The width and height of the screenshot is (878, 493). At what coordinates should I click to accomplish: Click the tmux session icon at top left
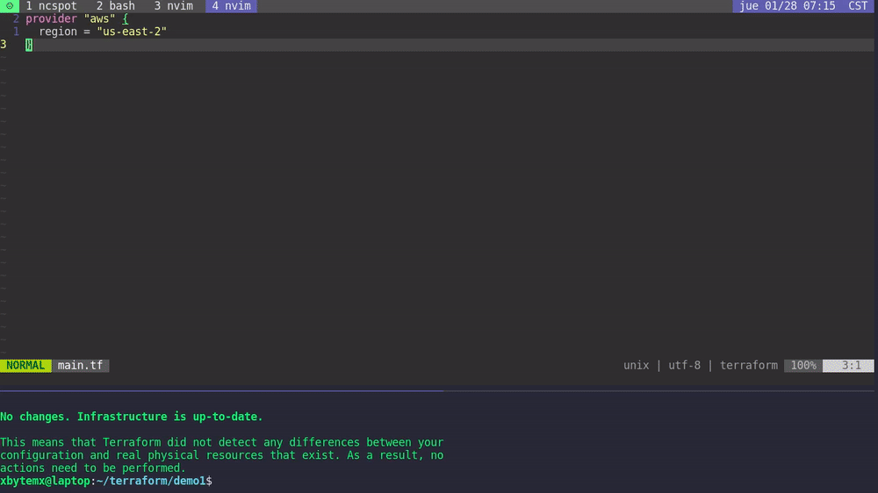[x=10, y=6]
